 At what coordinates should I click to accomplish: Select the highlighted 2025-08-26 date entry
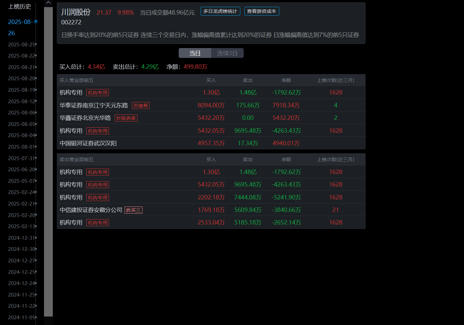20,27
